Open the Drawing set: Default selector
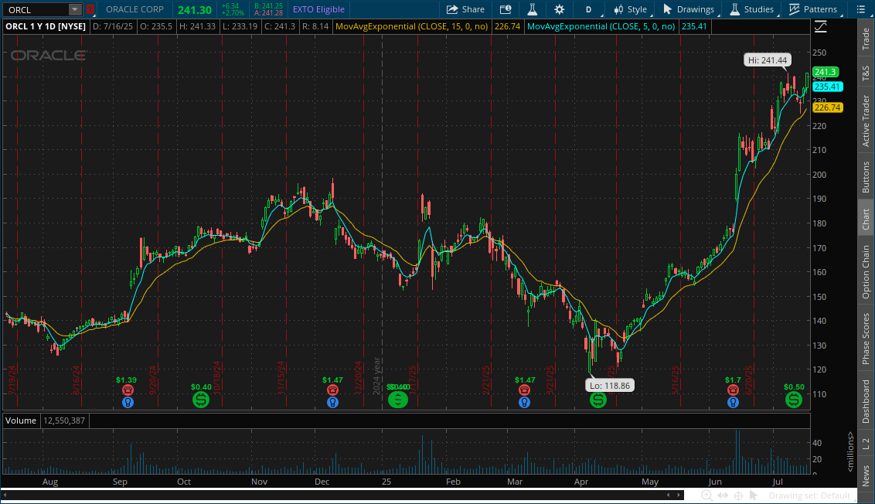This screenshot has height=504, width=875. 809,495
